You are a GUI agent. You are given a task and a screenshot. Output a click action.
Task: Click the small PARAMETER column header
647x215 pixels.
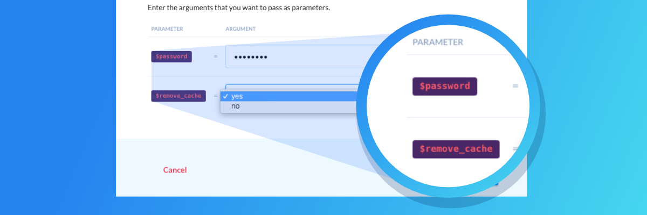pos(167,28)
